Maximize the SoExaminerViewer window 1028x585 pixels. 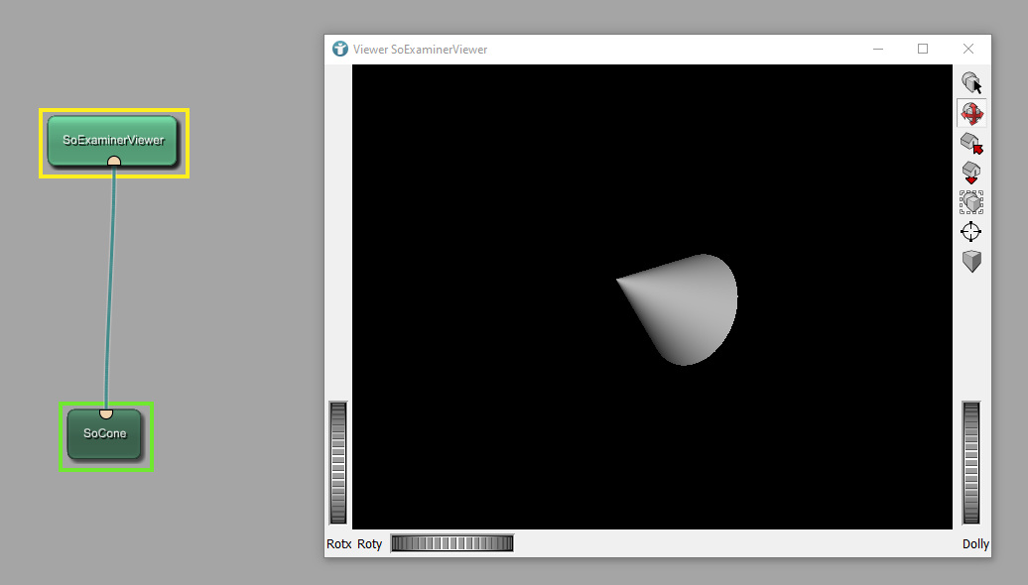pyautogui.click(x=923, y=49)
